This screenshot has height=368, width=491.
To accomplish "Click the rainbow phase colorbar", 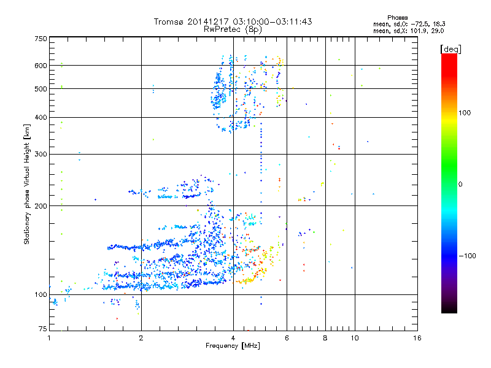I will [449, 183].
